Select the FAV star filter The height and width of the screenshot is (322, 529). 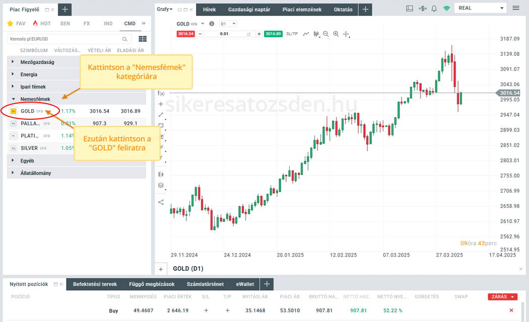(17, 24)
